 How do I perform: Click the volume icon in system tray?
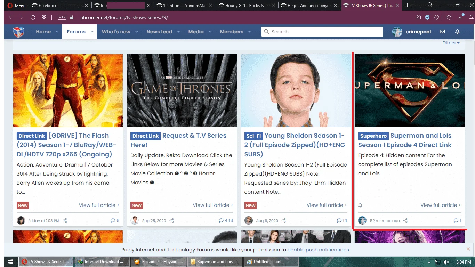pos(445,262)
